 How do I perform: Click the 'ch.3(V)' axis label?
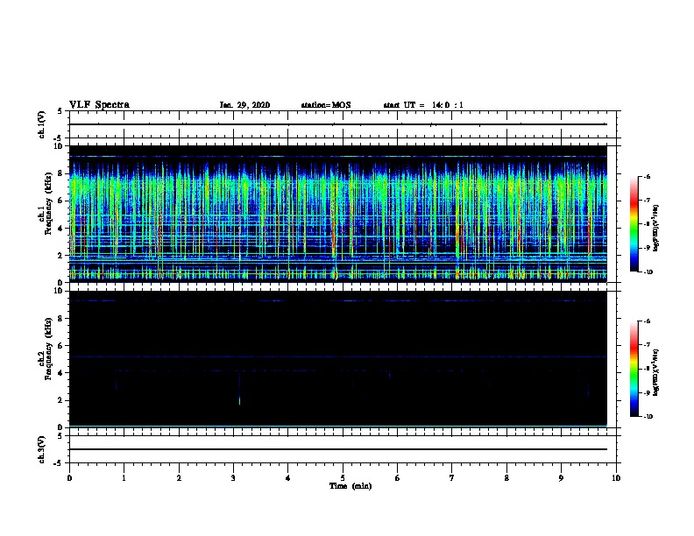point(42,449)
